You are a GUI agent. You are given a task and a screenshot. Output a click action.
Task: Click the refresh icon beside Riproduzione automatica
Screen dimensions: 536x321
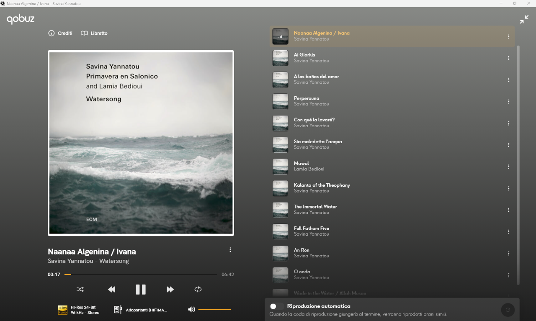[508, 310]
